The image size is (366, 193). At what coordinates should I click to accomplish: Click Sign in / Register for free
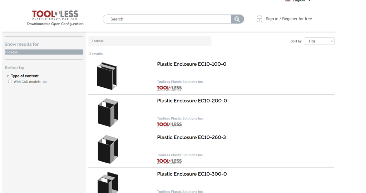288,19
